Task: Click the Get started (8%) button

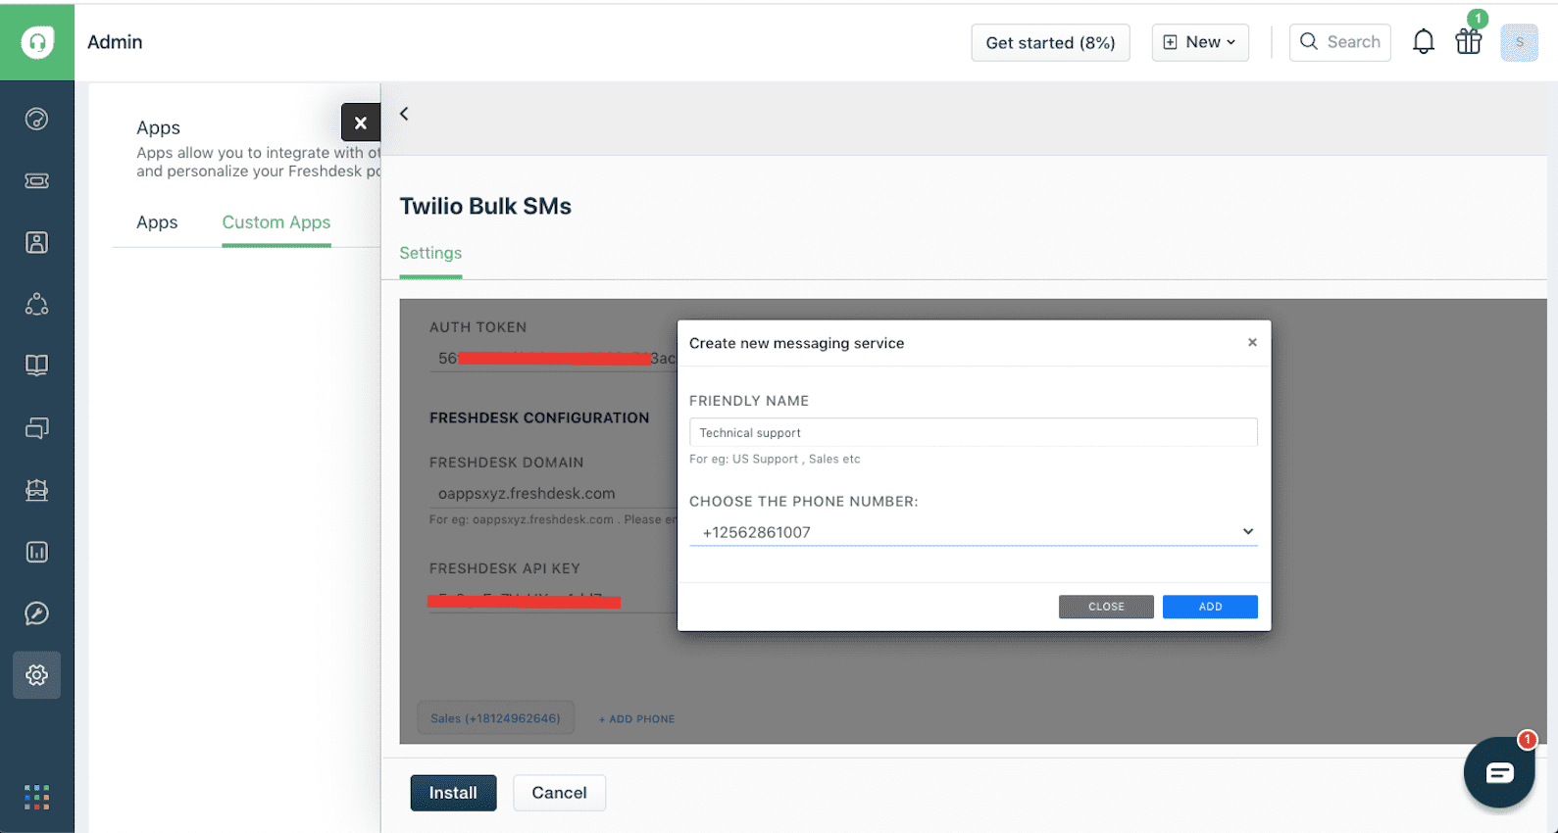Action: pyautogui.click(x=1050, y=42)
